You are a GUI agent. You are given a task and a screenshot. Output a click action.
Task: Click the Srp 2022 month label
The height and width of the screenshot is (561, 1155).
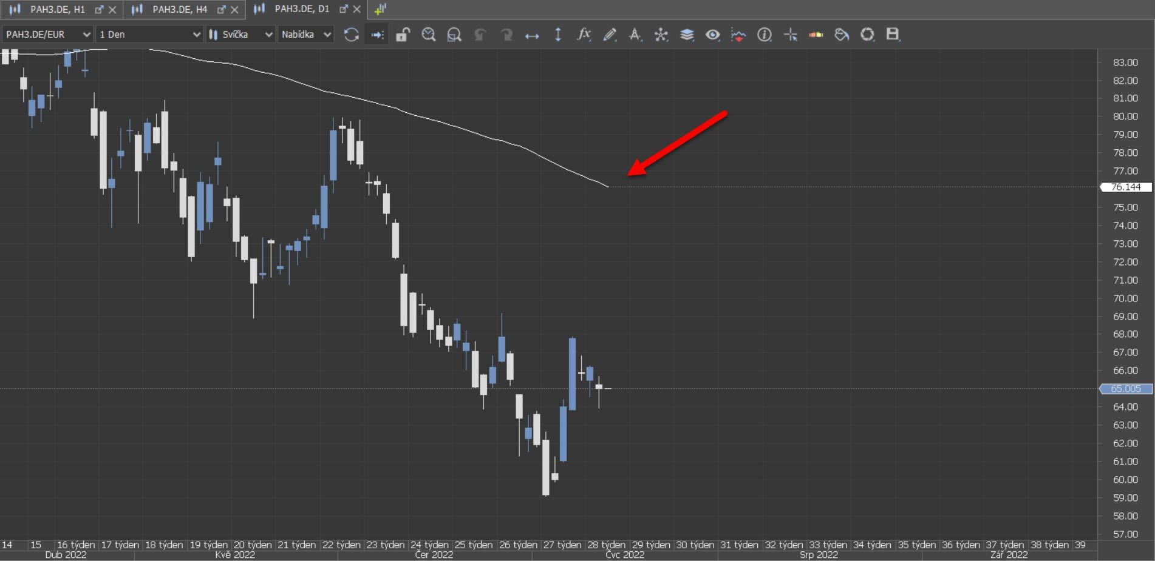pos(819,555)
